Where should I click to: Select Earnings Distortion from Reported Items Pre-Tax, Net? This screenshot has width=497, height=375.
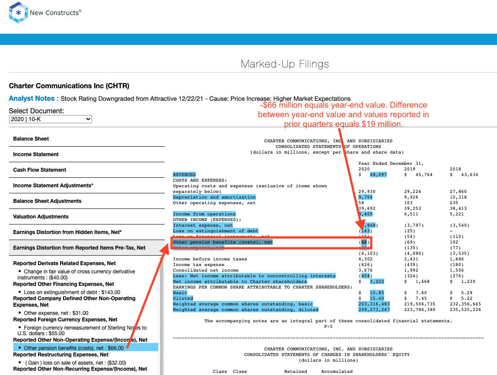click(x=87, y=247)
